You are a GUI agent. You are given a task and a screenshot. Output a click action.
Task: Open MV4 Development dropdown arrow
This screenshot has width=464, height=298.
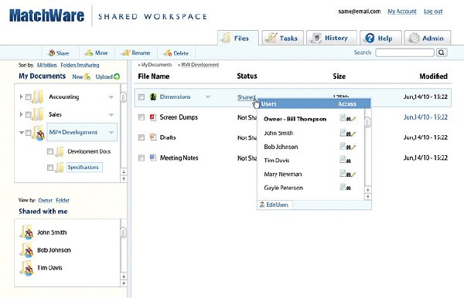[111, 132]
